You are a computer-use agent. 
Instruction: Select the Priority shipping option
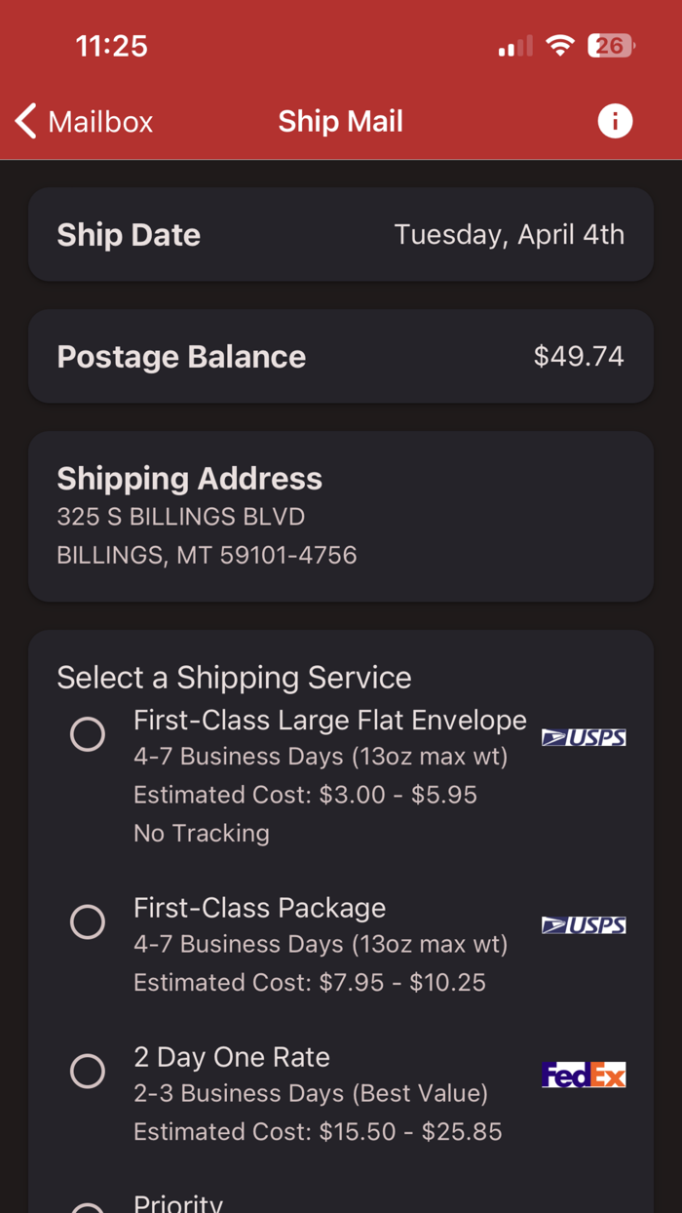coord(88,1205)
